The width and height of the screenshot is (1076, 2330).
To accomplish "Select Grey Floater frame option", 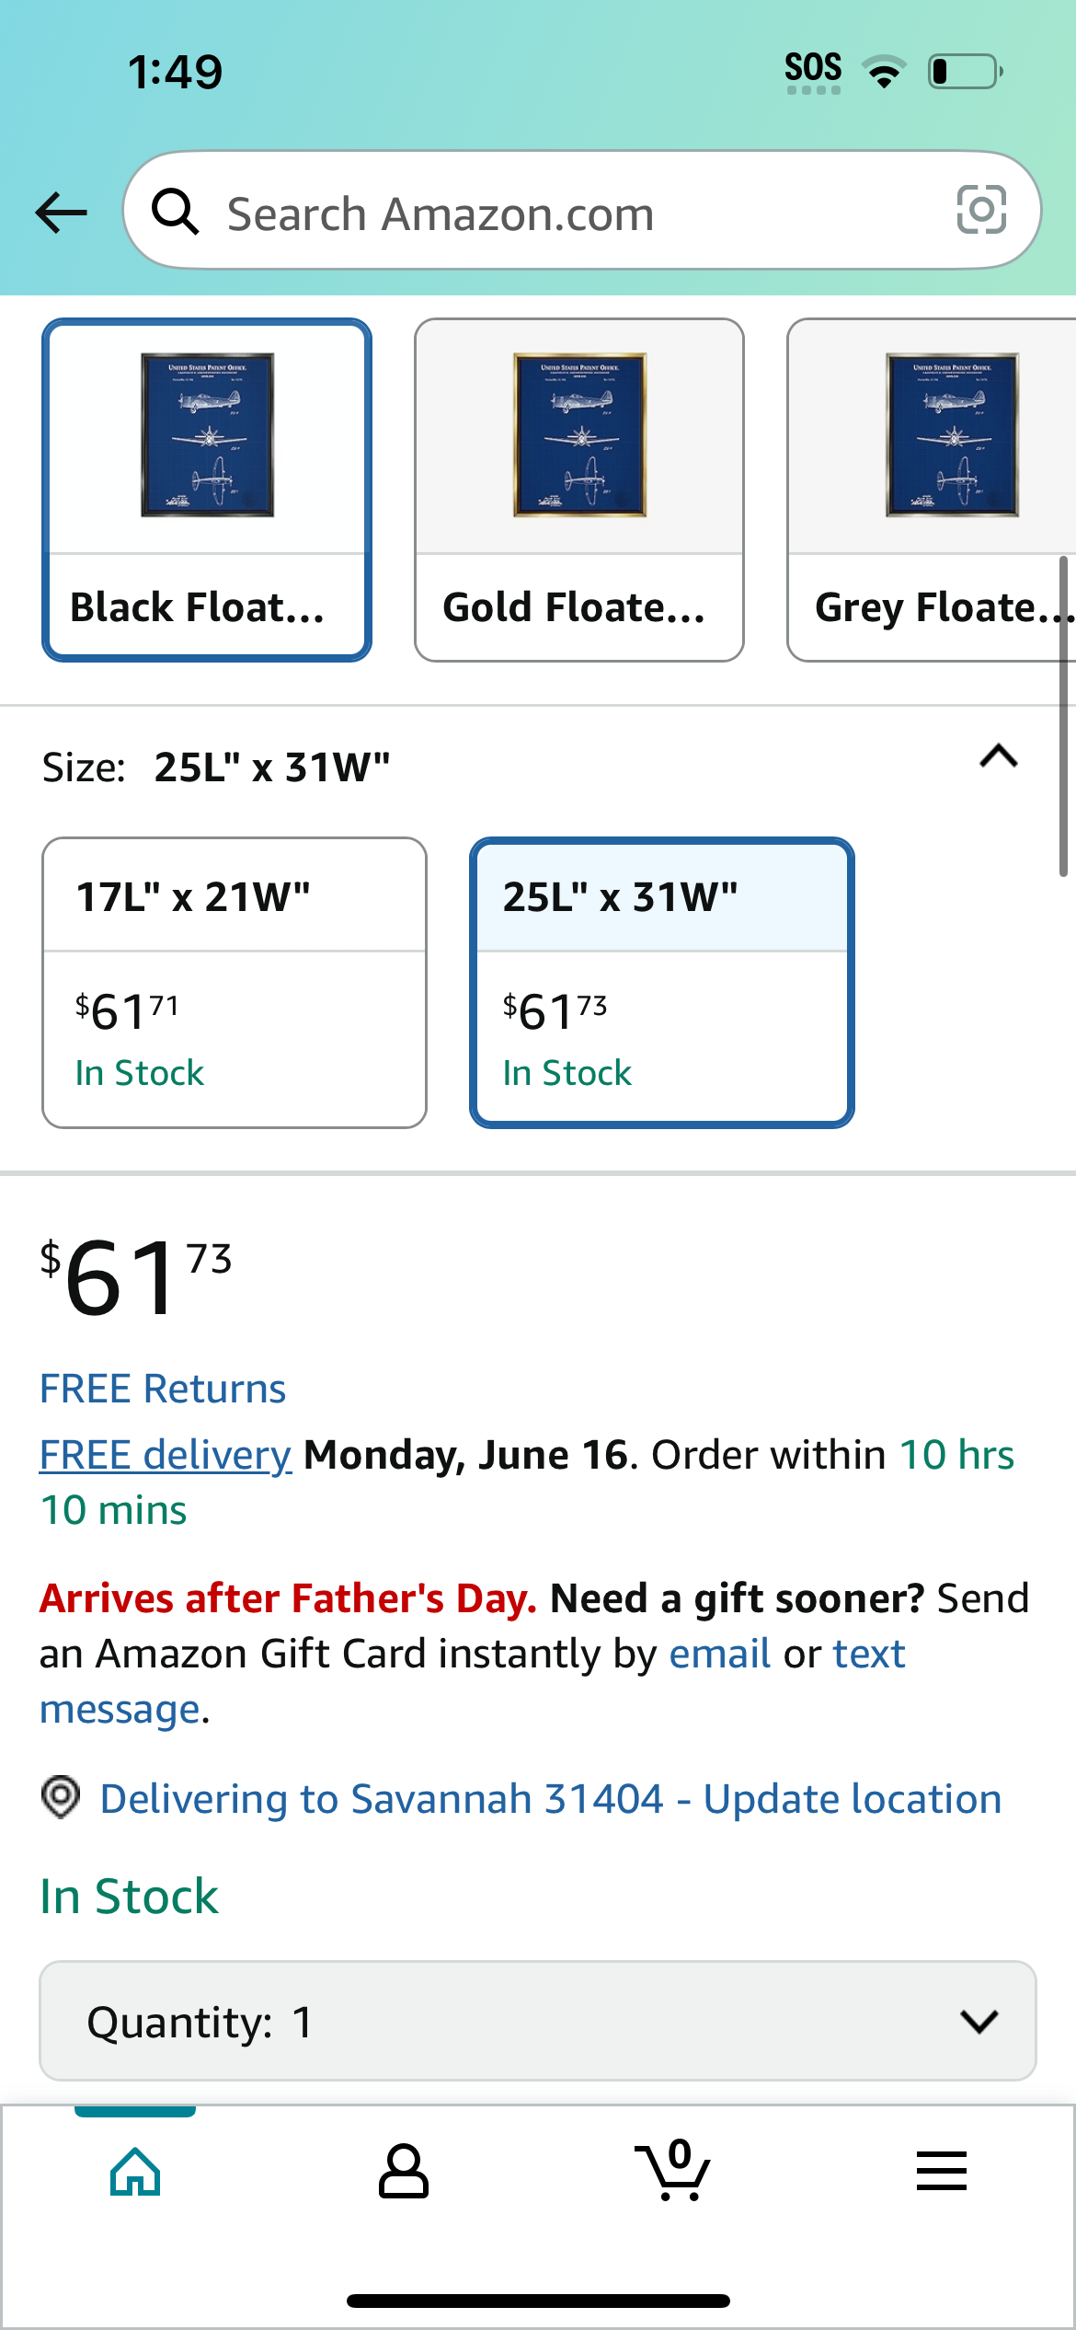I will pyautogui.click(x=931, y=490).
